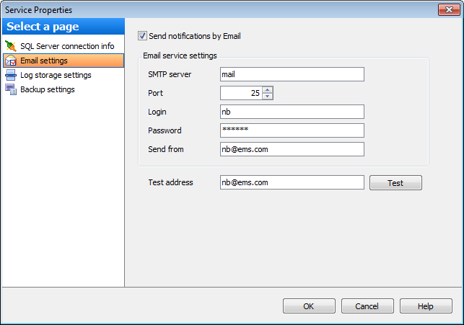Open SQL Server connection info page

click(67, 46)
